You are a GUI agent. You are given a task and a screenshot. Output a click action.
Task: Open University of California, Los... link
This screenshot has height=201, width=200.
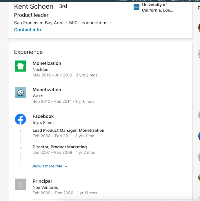pyautogui.click(x=158, y=8)
